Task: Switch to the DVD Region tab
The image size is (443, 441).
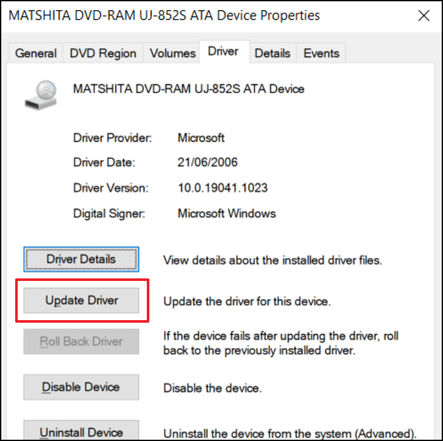Action: coord(103,53)
